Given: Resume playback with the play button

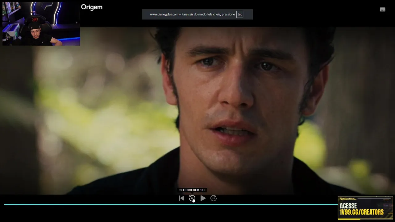Looking at the screenshot, I should 203,198.
